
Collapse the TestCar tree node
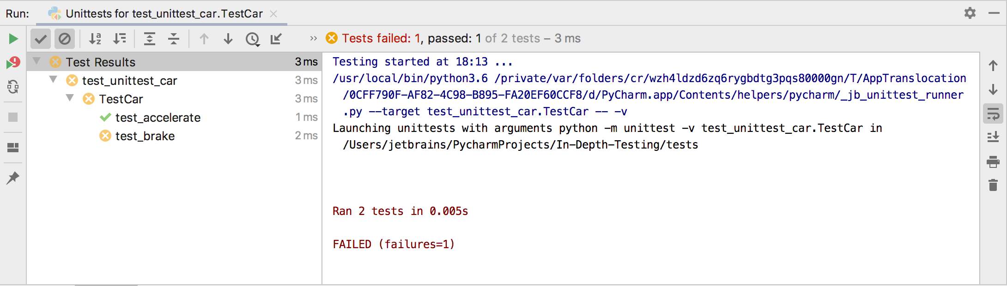tap(70, 98)
